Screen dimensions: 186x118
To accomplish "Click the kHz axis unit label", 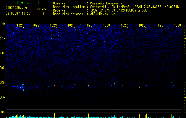I will pyautogui.click(x=3, y=24).
